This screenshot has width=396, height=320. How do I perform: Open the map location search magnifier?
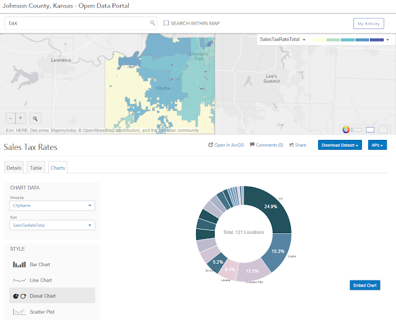pyautogui.click(x=35, y=118)
